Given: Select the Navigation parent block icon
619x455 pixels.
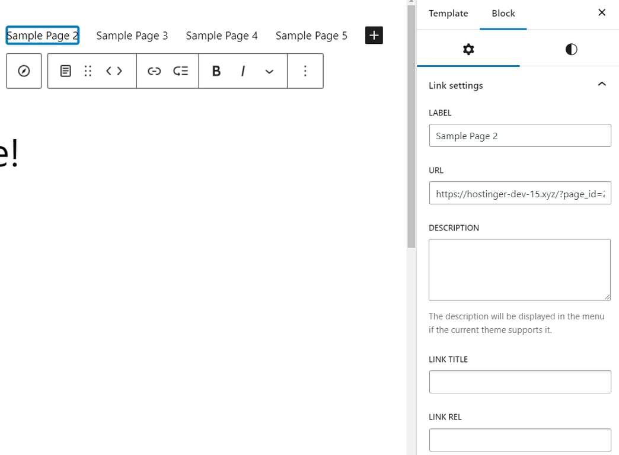Looking at the screenshot, I should point(24,71).
